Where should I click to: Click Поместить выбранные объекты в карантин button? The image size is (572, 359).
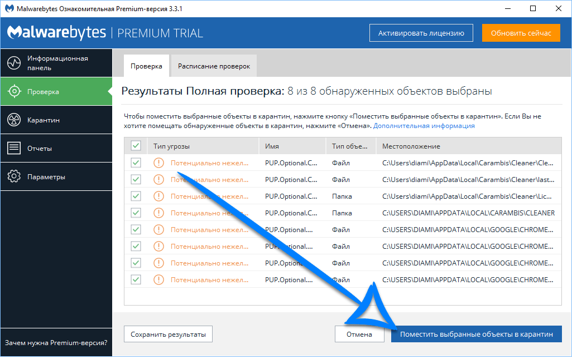pos(476,334)
